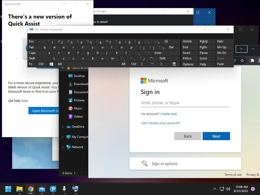The image size is (260, 195).
Task: Click the Windows logo key on keyboard
Action: click(51, 64)
